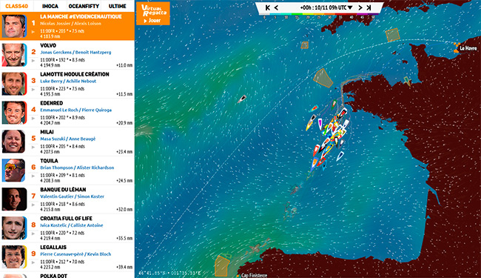Screen dimensions: 481x278
Task: Select the isolated grey boat west of fleet
Action: pos(242,99)
